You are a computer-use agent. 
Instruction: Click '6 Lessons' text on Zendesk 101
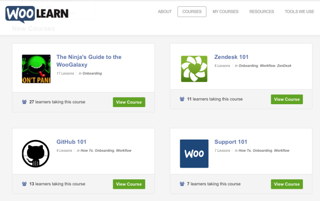point(222,65)
